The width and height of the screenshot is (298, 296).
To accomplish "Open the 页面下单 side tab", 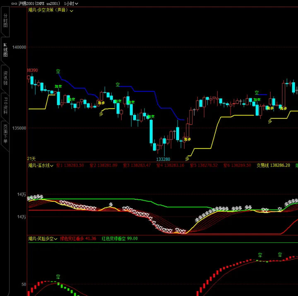I will (5, 134).
